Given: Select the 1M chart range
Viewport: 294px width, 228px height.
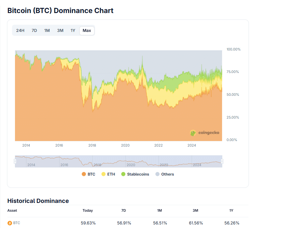Looking at the screenshot, I should pyautogui.click(x=47, y=31).
